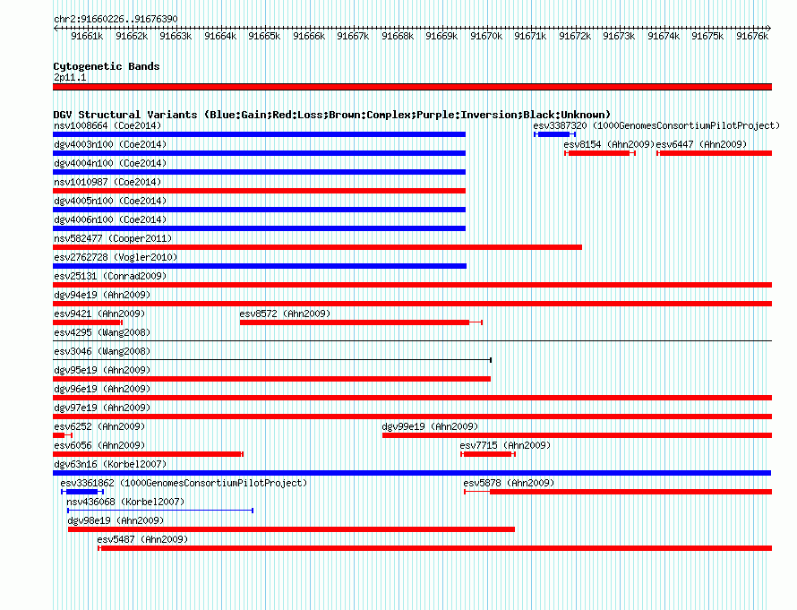Click the red nsv582477 loss bar
Screen dimensions: 797x610
pyautogui.click(x=317, y=247)
